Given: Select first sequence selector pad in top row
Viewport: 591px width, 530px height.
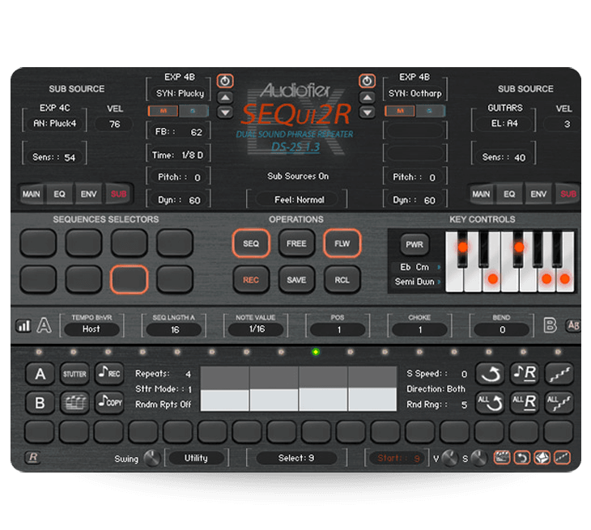Looking at the screenshot, I should [38, 244].
